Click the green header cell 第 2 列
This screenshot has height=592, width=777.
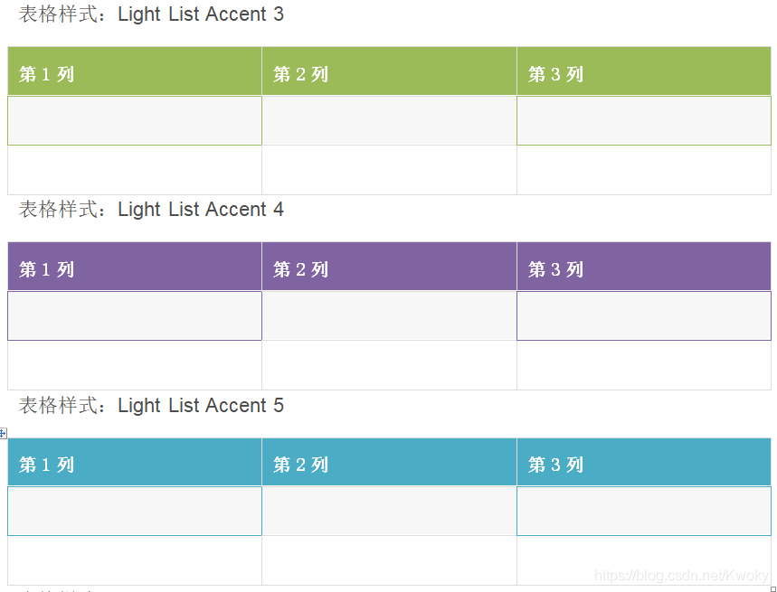click(389, 72)
